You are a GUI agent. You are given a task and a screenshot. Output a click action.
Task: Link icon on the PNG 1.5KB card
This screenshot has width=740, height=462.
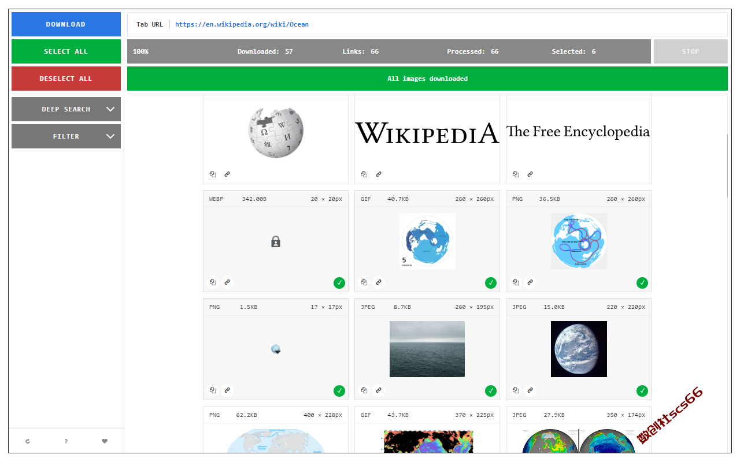click(227, 390)
